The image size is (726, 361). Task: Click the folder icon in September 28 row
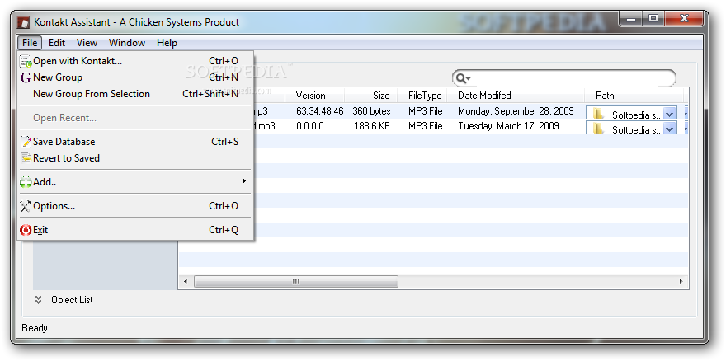tap(599, 114)
